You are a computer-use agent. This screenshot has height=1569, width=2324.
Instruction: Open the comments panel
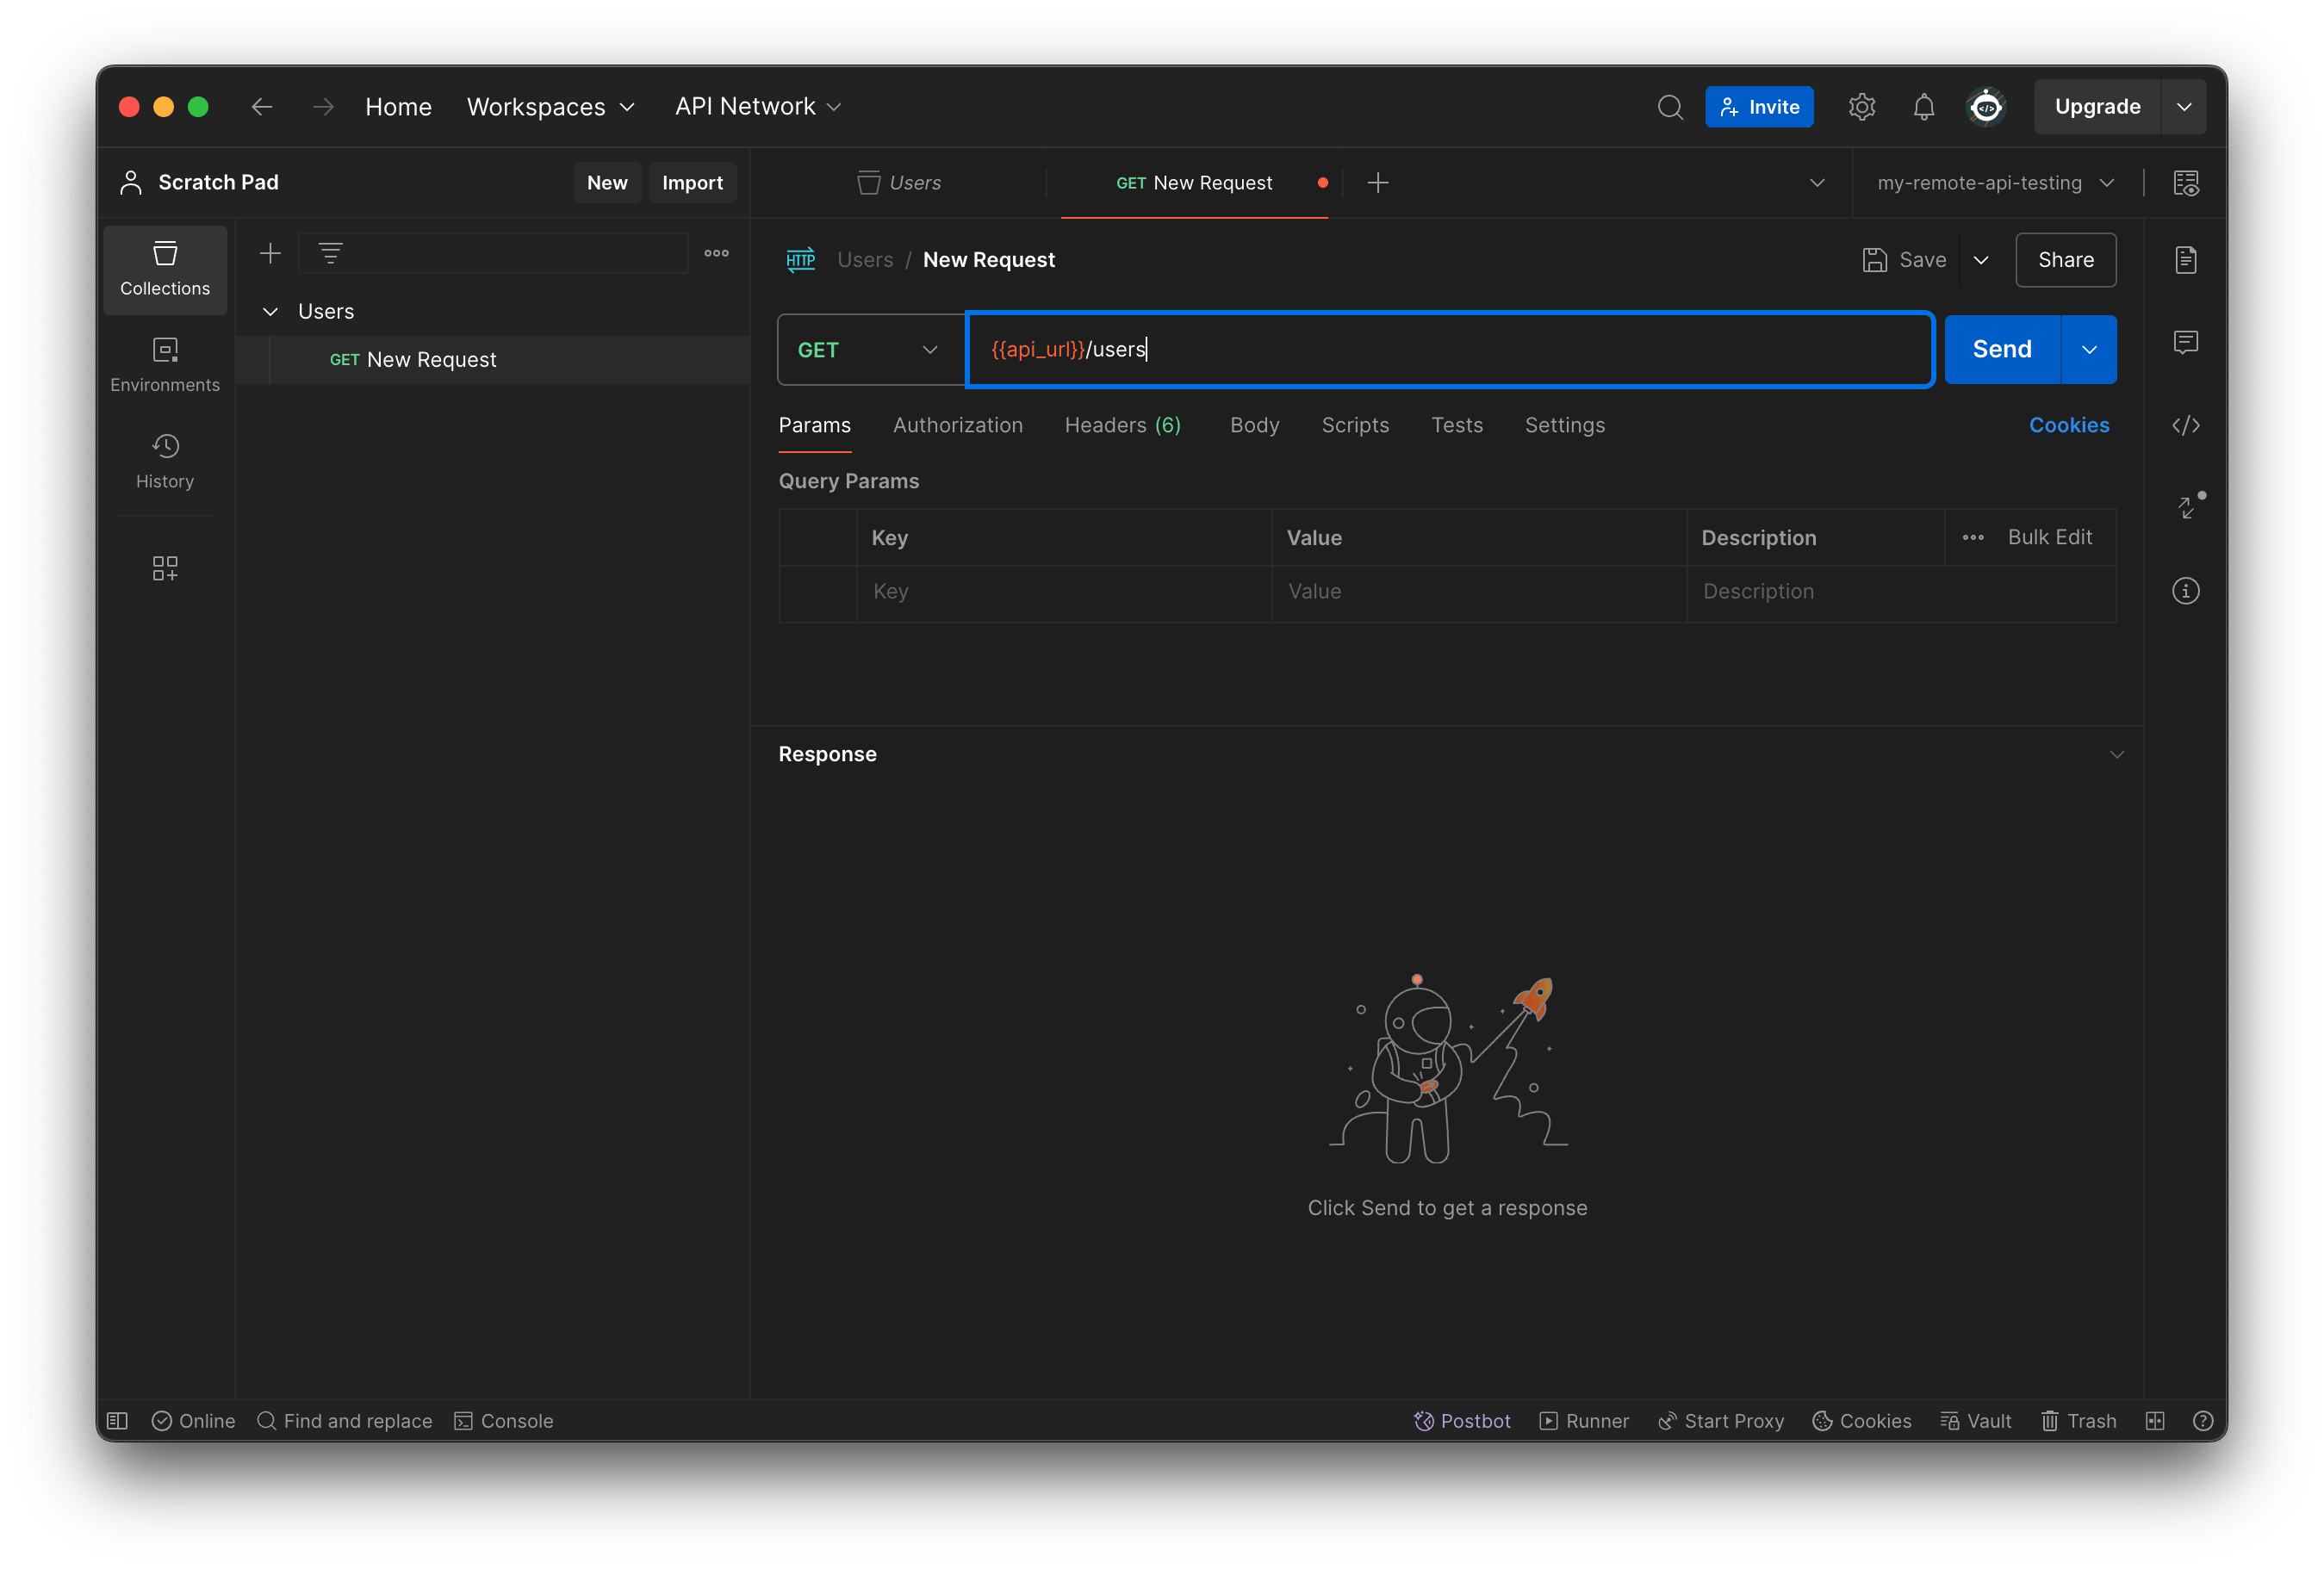[x=2186, y=343]
